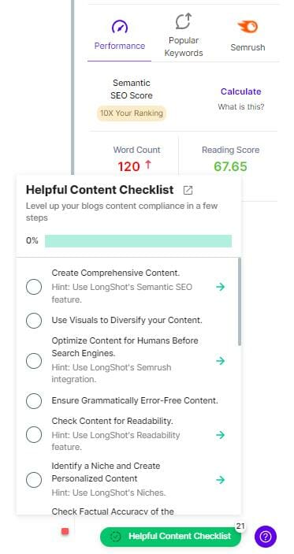Click Calculate for Semantic SEO Score
294x554 pixels.
tap(241, 91)
